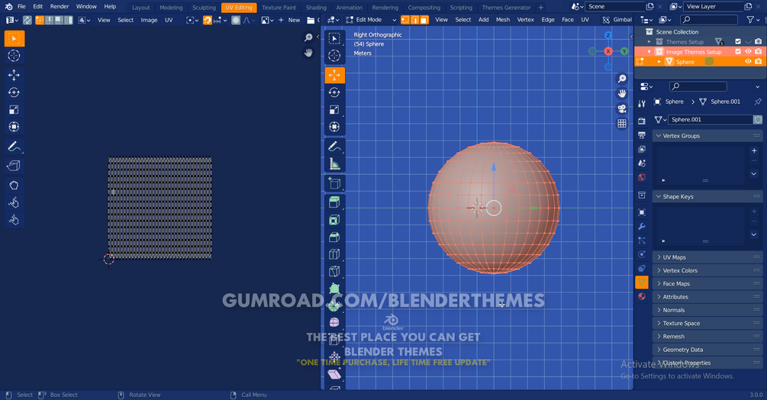Screen dimensions: 767x400
Task: Click the Sphere.001 mesh name field
Action: click(x=711, y=119)
